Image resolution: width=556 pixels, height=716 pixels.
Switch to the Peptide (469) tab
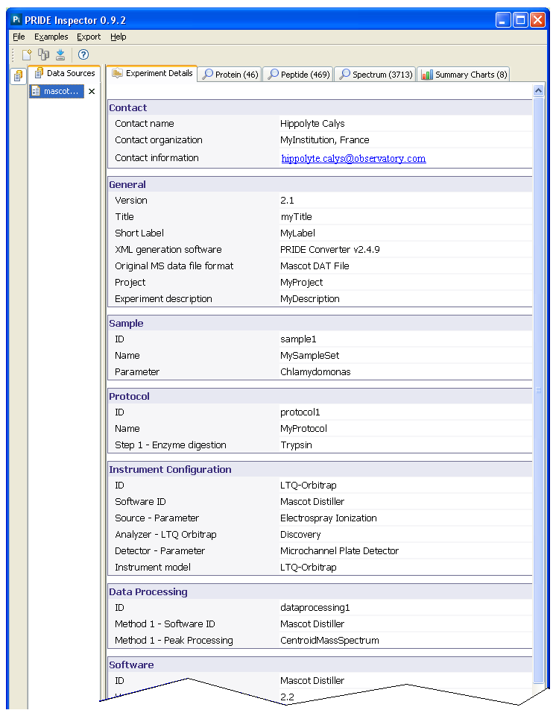pos(298,75)
